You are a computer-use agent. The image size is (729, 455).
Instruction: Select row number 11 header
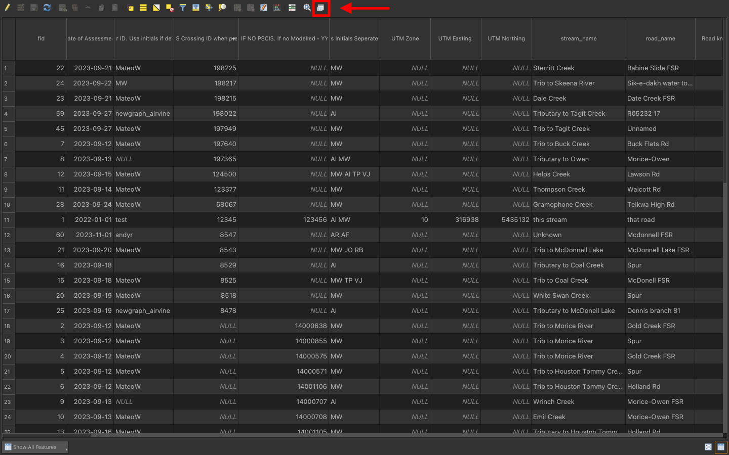point(9,220)
